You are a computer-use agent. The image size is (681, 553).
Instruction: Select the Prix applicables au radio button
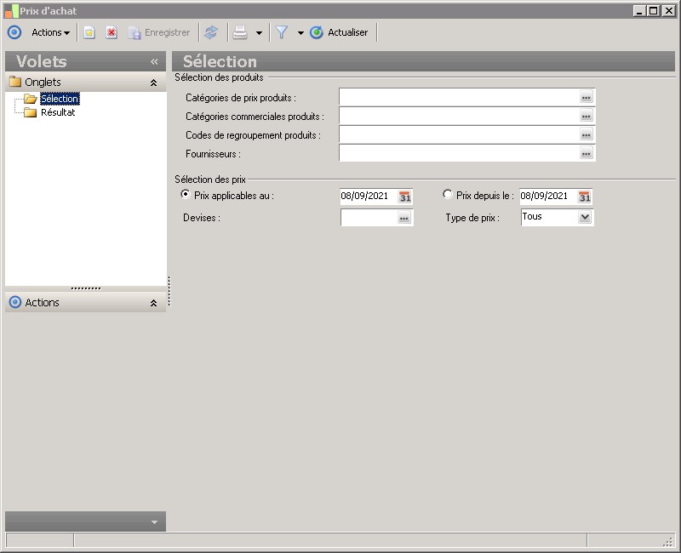coord(186,194)
